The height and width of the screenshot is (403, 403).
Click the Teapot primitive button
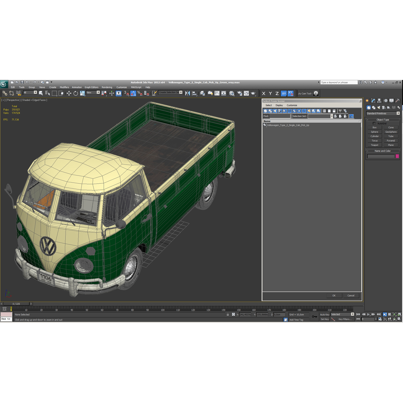374,145
